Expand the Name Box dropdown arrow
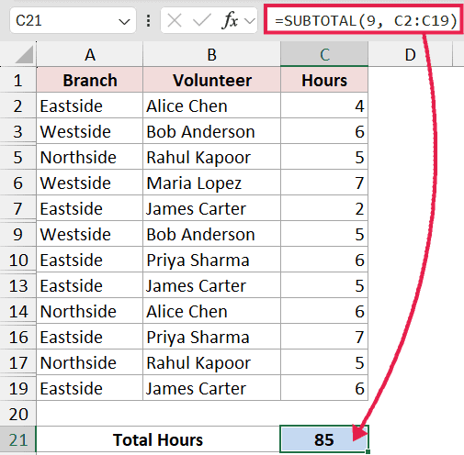 (124, 22)
